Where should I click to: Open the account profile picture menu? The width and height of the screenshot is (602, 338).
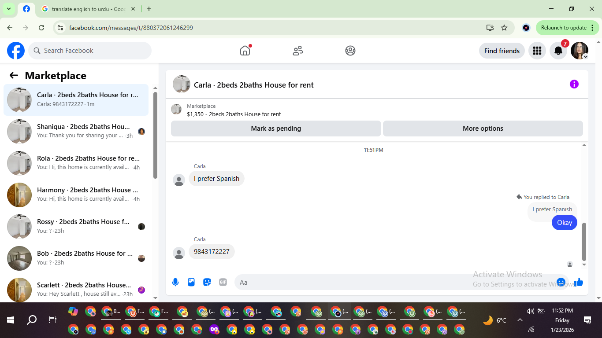pos(580,51)
